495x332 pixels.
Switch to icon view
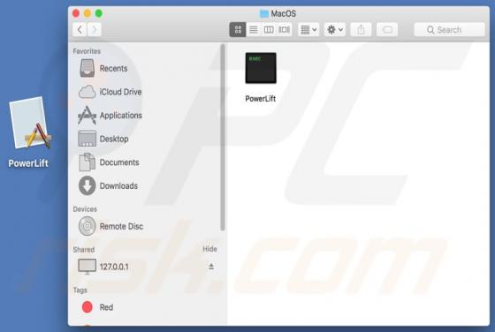tap(238, 30)
